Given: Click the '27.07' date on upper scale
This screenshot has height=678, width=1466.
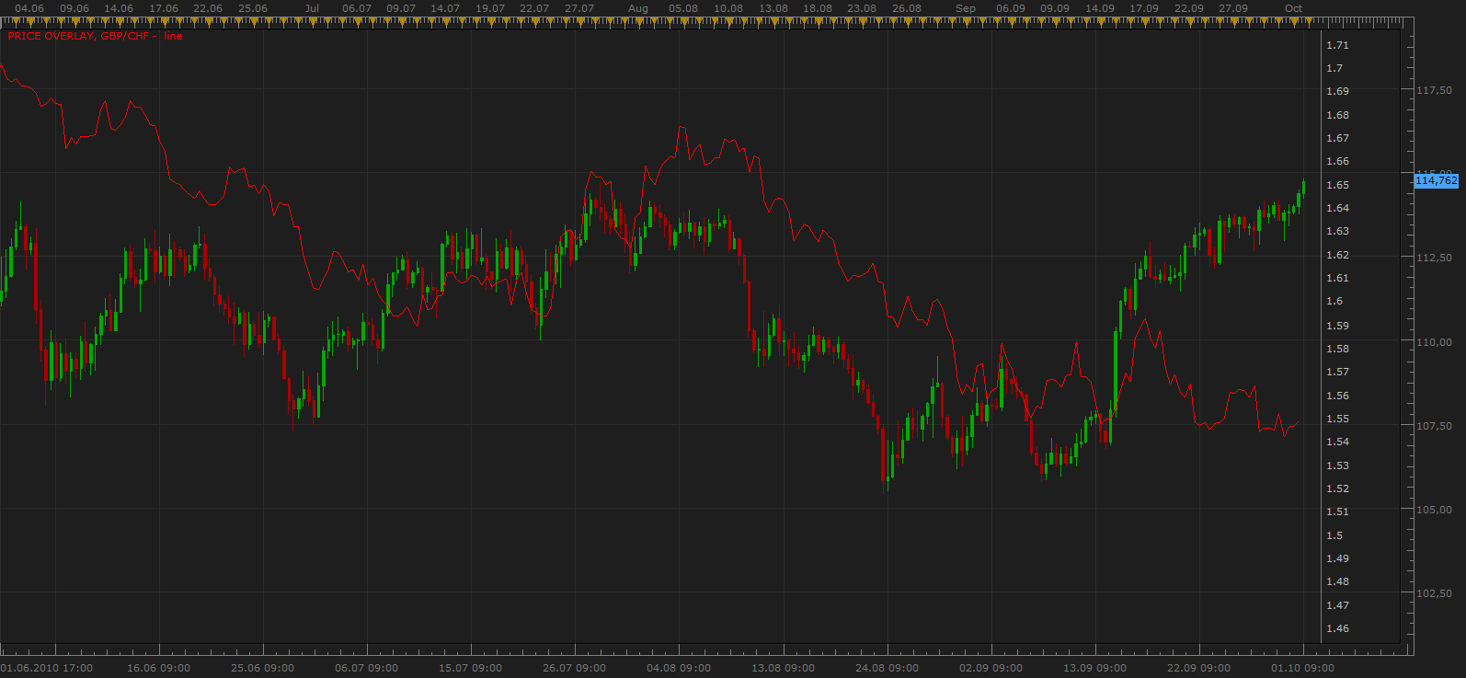Looking at the screenshot, I should [579, 8].
